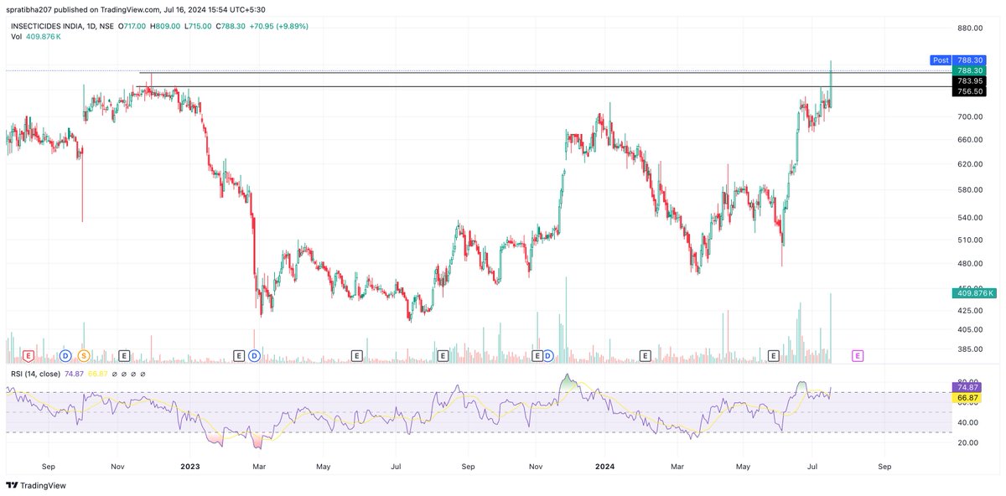Click the 880.00 price axis label
1006x496 pixels.
click(971, 28)
